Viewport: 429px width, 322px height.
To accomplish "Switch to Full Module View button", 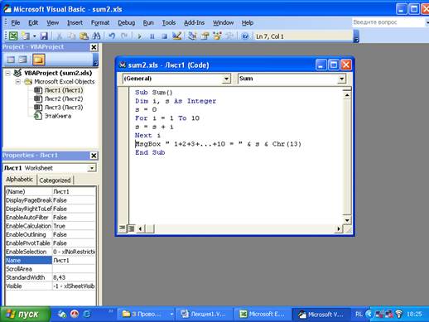I will click(131, 228).
